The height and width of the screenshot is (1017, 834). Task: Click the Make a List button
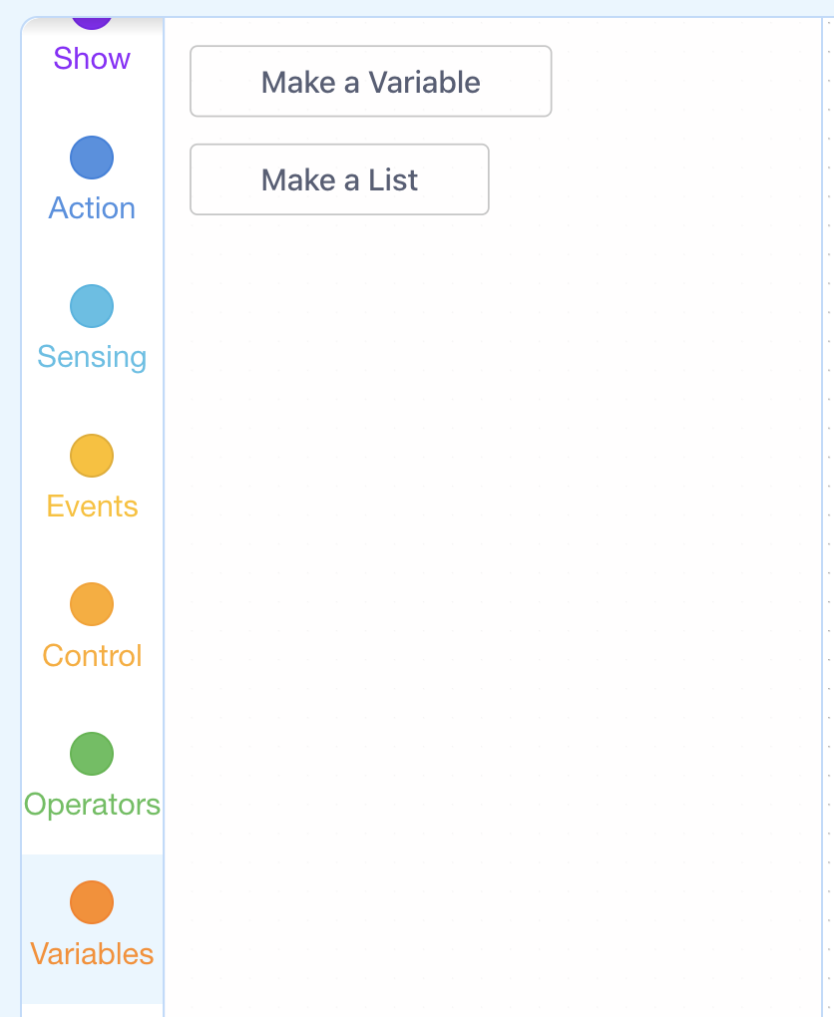[x=339, y=179]
